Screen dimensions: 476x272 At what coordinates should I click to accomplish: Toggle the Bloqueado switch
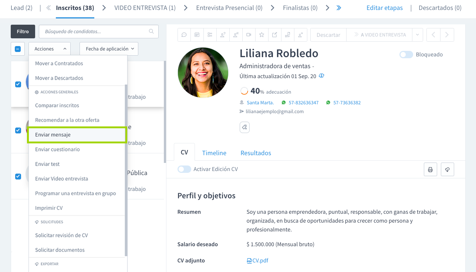pyautogui.click(x=406, y=54)
